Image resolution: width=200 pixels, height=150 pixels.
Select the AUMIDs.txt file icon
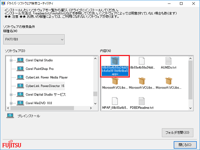[x=168, y=61]
